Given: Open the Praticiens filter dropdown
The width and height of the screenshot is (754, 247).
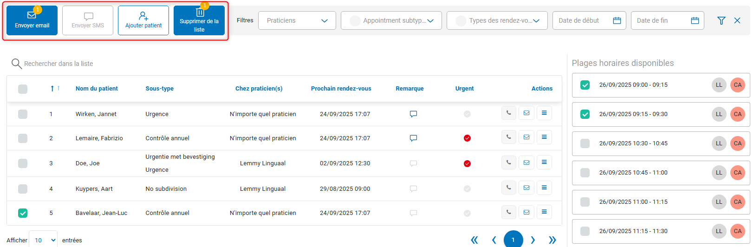Looking at the screenshot, I should coord(297,20).
